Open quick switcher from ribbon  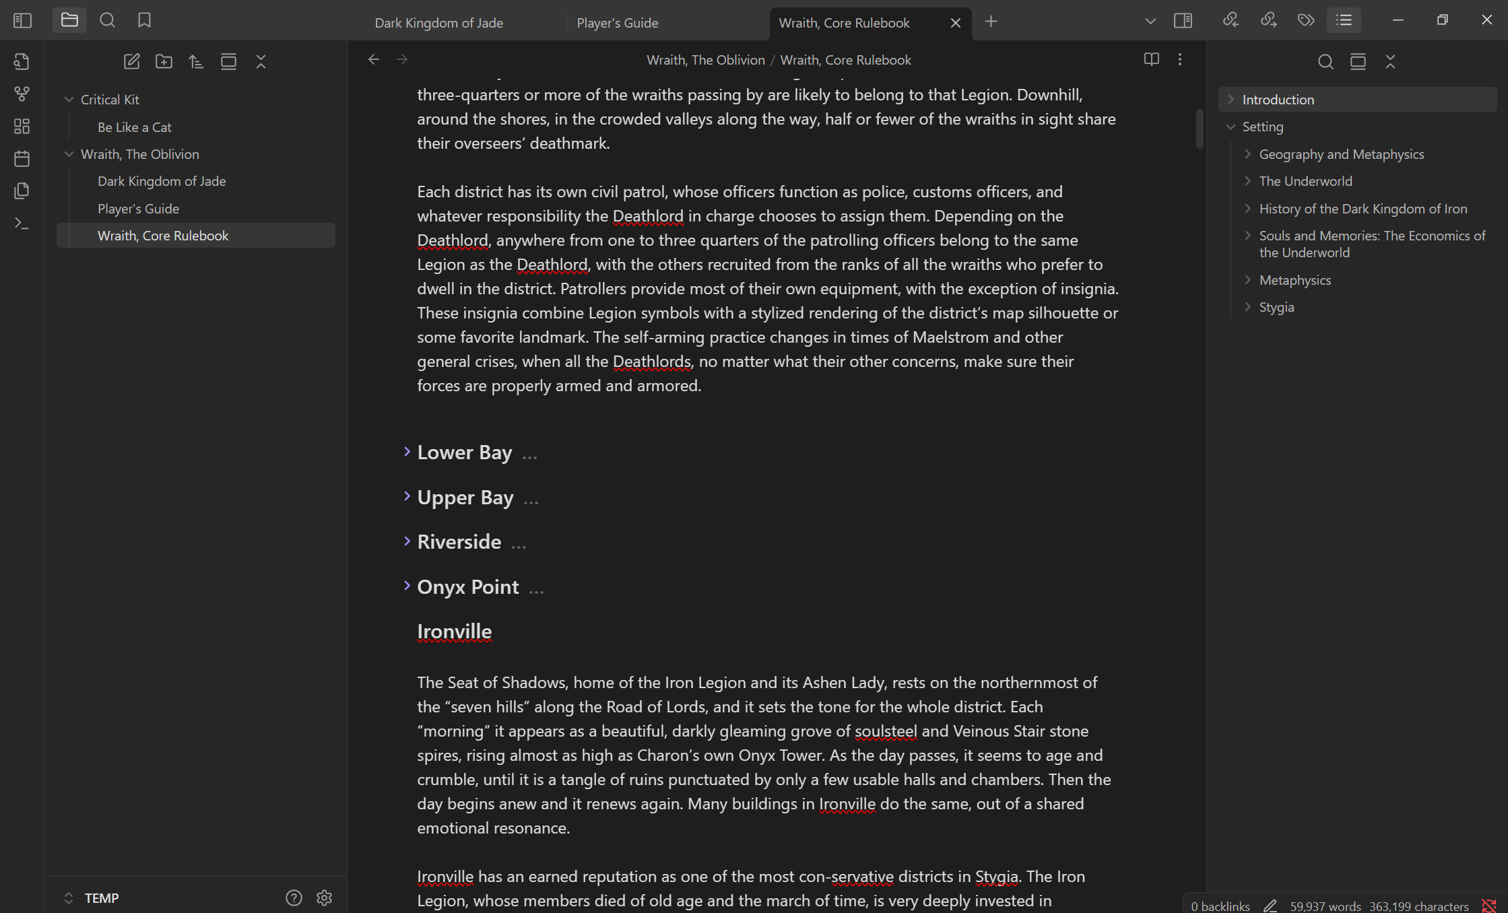[x=22, y=62]
